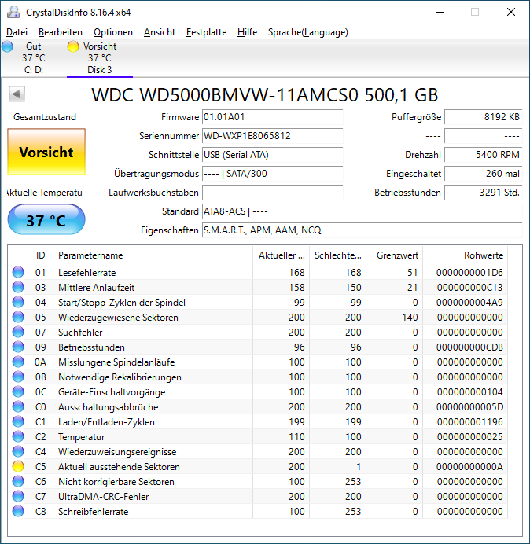Click status icon for 01 Lesefehlerrate

(x=18, y=272)
